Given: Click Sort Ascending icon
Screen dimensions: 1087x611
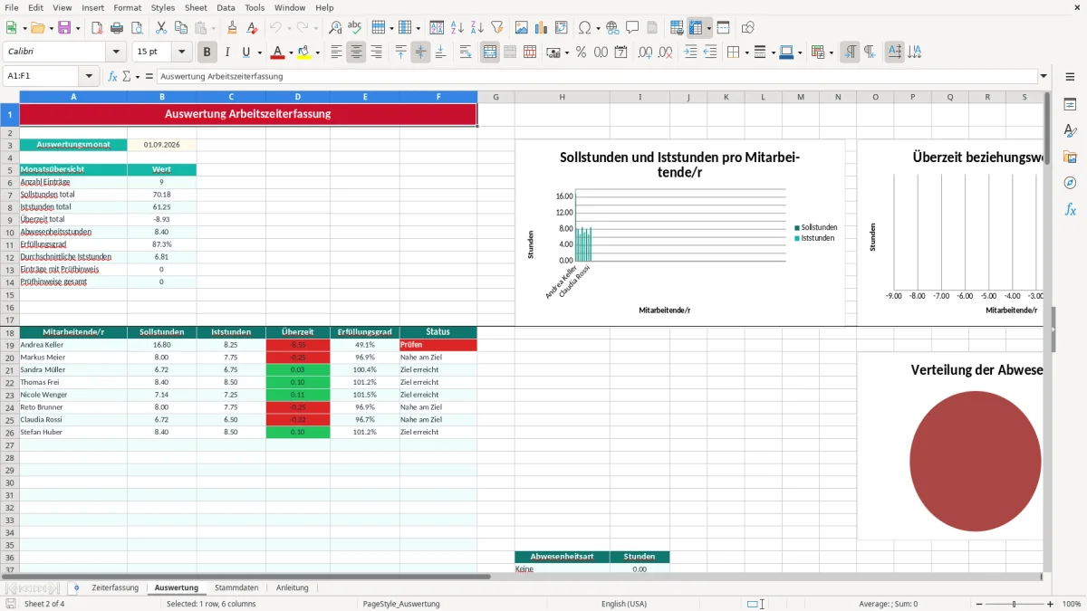Looking at the screenshot, I should point(457,28).
